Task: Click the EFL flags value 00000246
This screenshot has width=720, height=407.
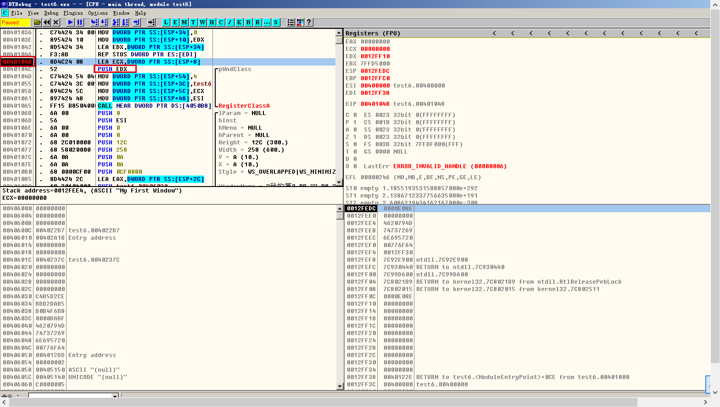Action: point(375,177)
